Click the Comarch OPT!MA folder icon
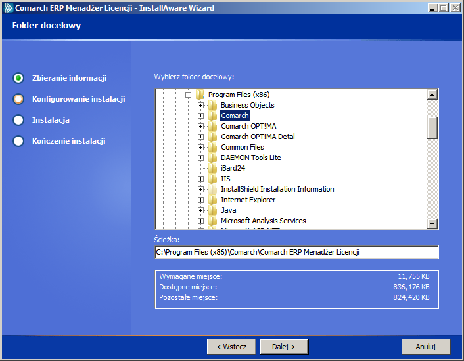464x361 pixels. 212,126
